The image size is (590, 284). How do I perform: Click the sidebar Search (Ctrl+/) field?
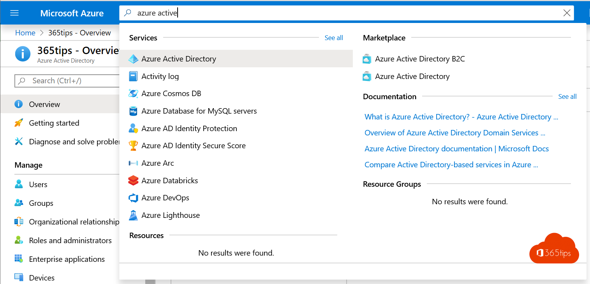pyautogui.click(x=67, y=81)
